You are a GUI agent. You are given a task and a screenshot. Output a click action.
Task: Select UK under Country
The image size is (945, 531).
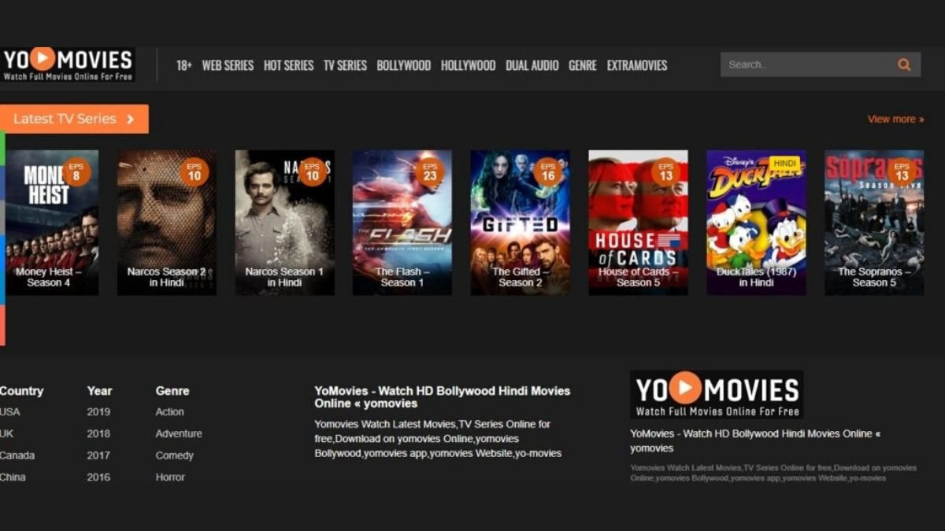tap(7, 433)
